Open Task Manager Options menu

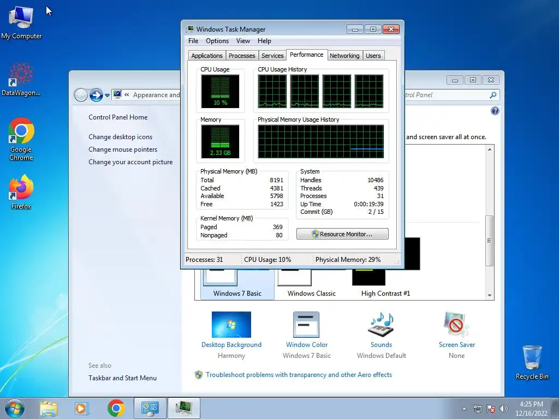[217, 41]
